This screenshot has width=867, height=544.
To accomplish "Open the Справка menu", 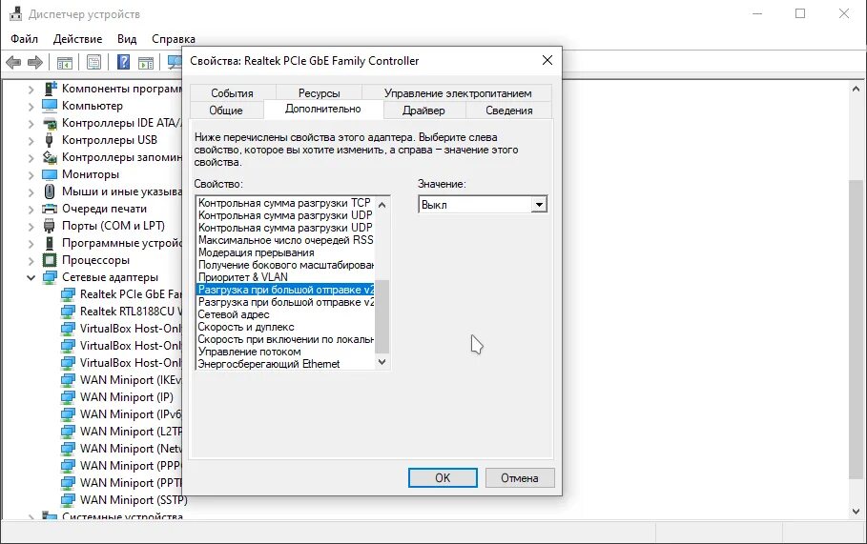I will coord(173,39).
